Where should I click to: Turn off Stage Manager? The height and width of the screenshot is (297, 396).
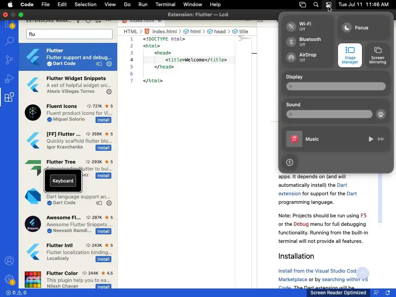pos(350,55)
